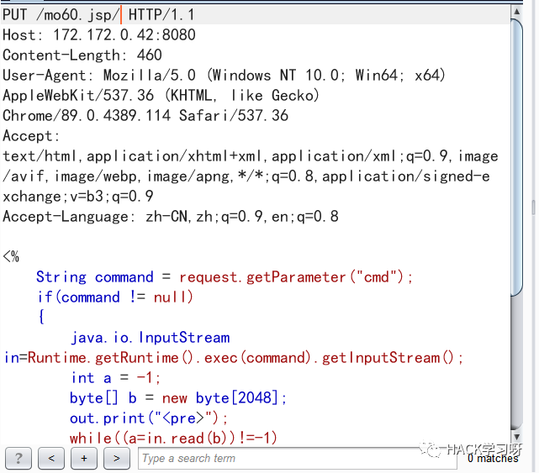Click 'AppleWebKit/537.36' text
The width and height of the screenshot is (539, 473).
coord(78,96)
